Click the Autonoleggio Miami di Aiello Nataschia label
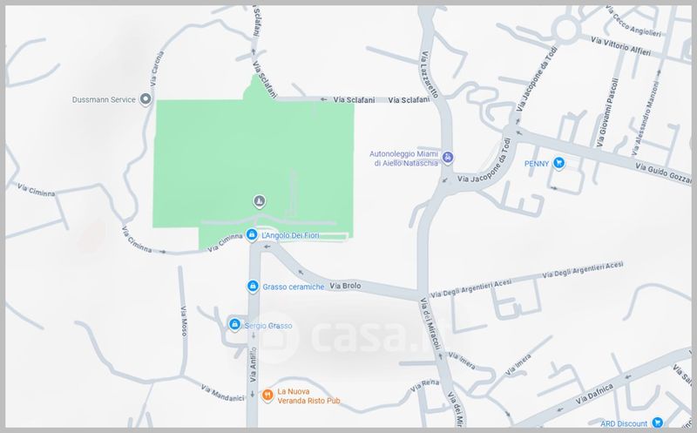The image size is (697, 433). [404, 159]
